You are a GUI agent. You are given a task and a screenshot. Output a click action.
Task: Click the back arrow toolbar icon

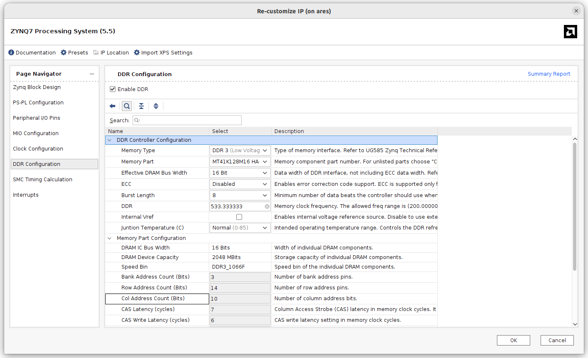click(112, 106)
